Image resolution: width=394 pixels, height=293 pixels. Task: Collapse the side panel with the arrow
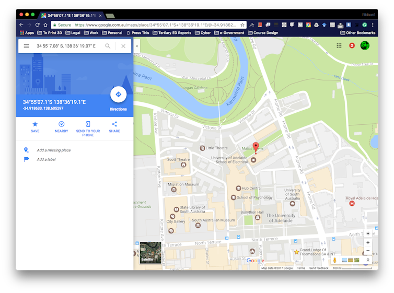[137, 46]
